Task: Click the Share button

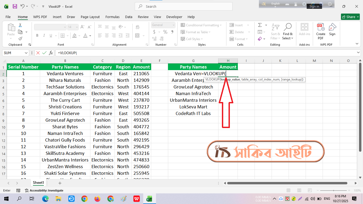Action: 350,17
